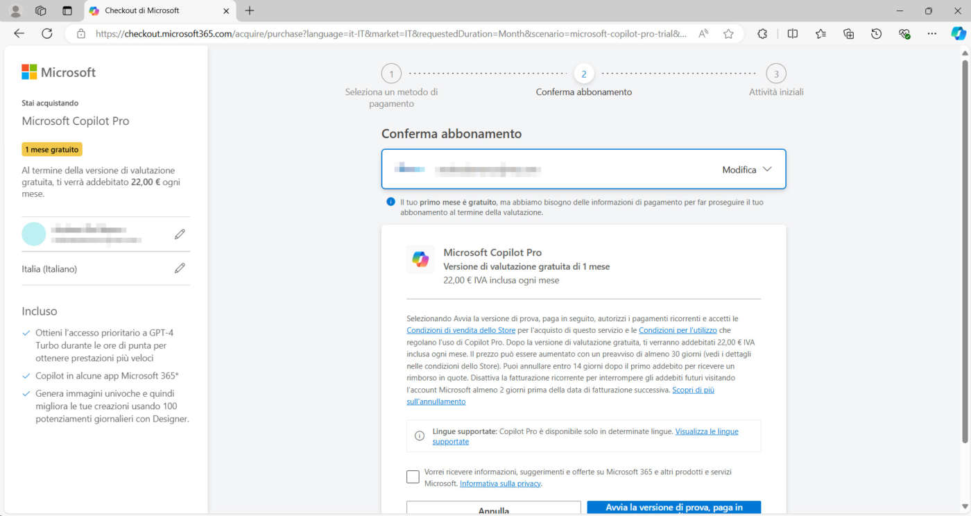Click the Microsoft logo in the sidebar
Viewport: 971px width, 516px height.
59,72
